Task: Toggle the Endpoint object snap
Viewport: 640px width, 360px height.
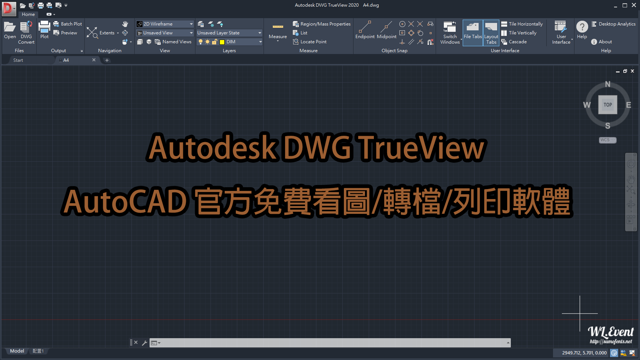Action: pyautogui.click(x=365, y=30)
